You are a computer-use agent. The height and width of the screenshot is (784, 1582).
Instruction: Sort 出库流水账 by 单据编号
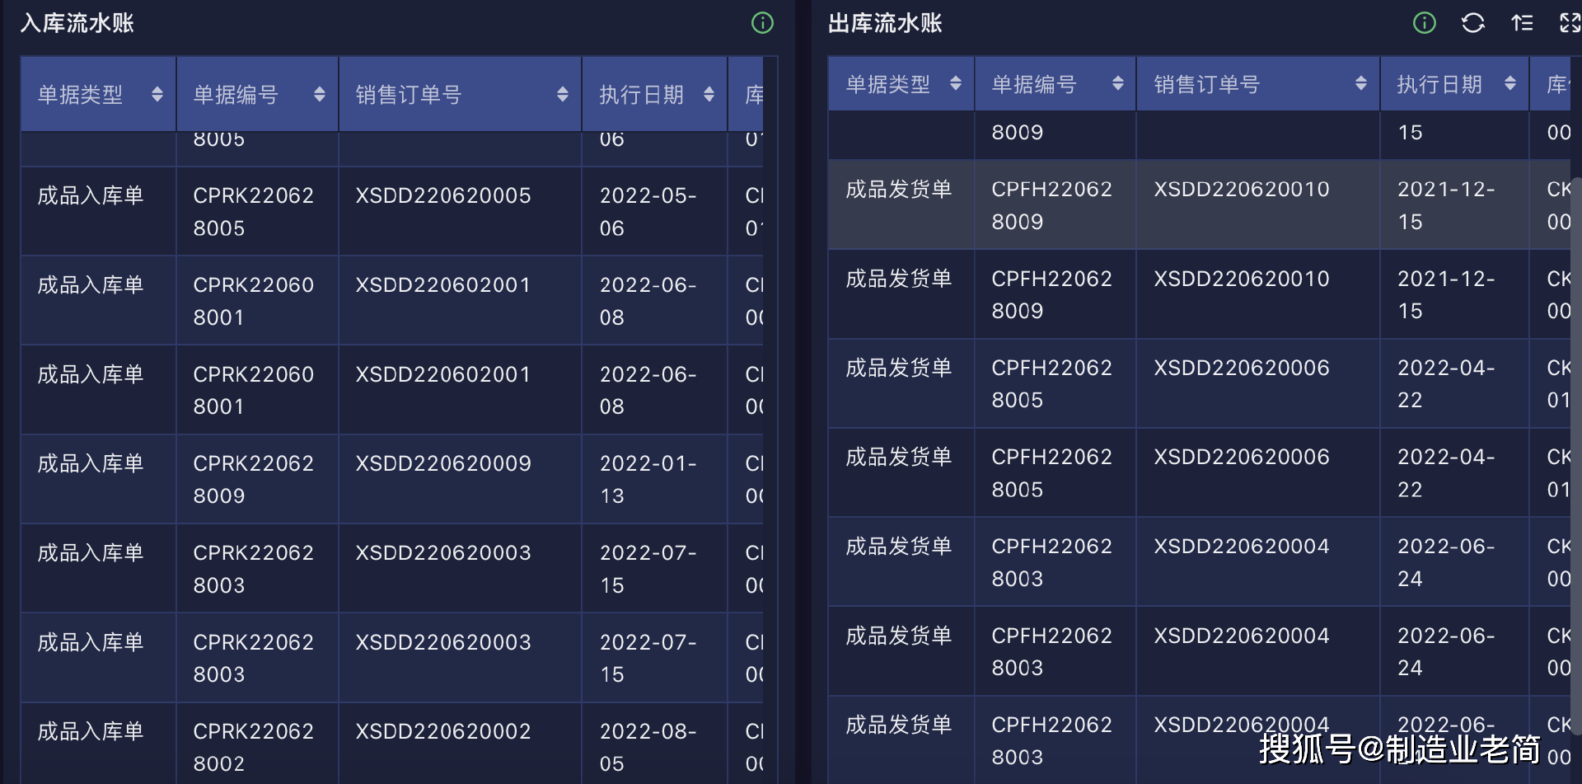pos(1118,83)
